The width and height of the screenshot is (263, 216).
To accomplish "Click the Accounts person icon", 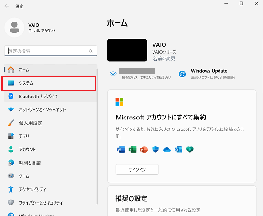I will [x=11, y=149].
